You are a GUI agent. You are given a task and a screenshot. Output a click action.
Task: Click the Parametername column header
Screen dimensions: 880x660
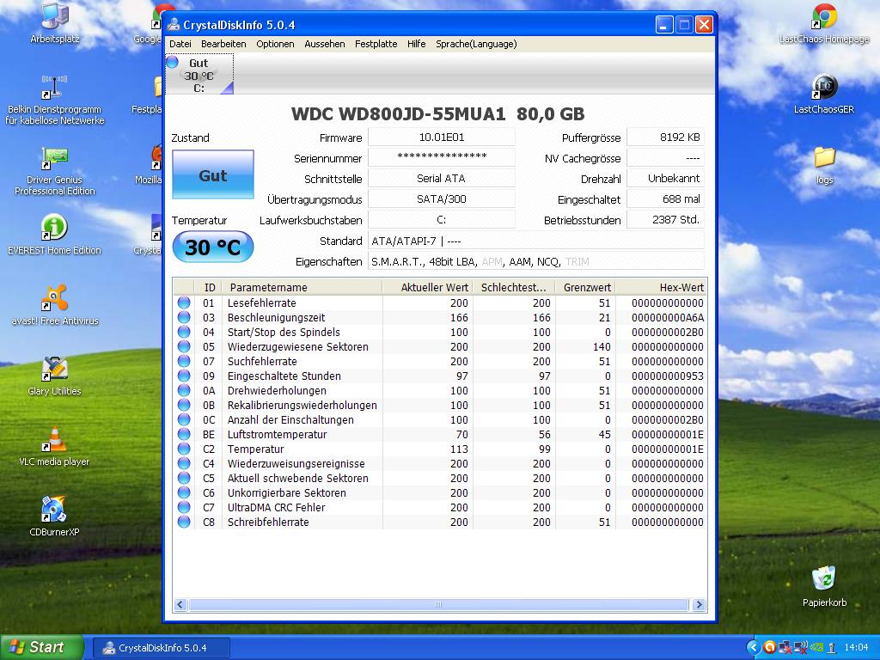coord(303,287)
